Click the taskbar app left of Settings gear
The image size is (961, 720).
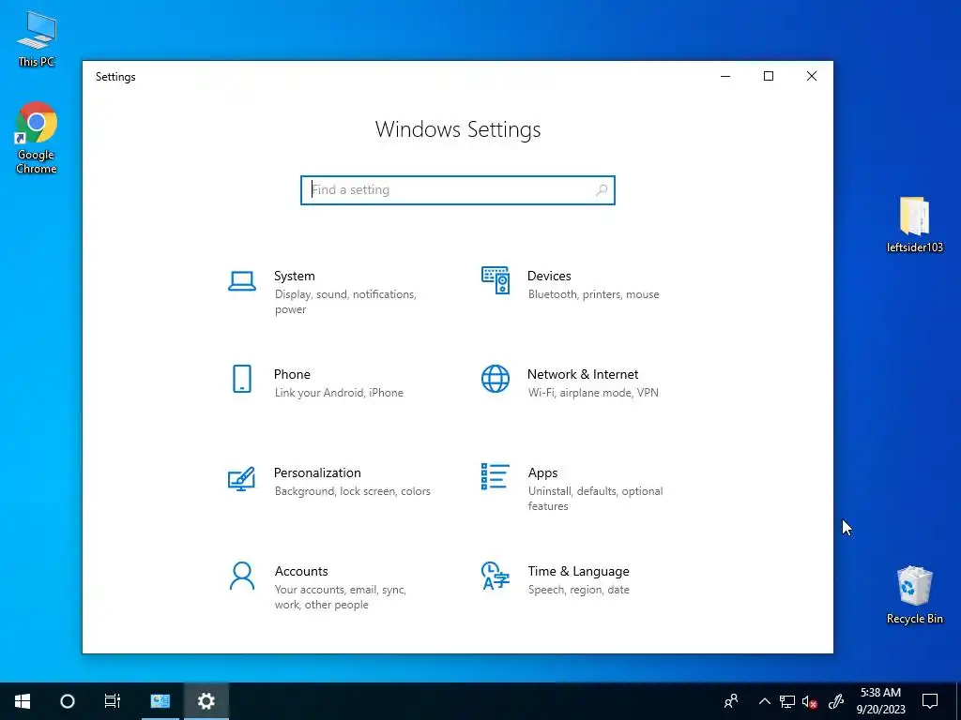point(160,701)
